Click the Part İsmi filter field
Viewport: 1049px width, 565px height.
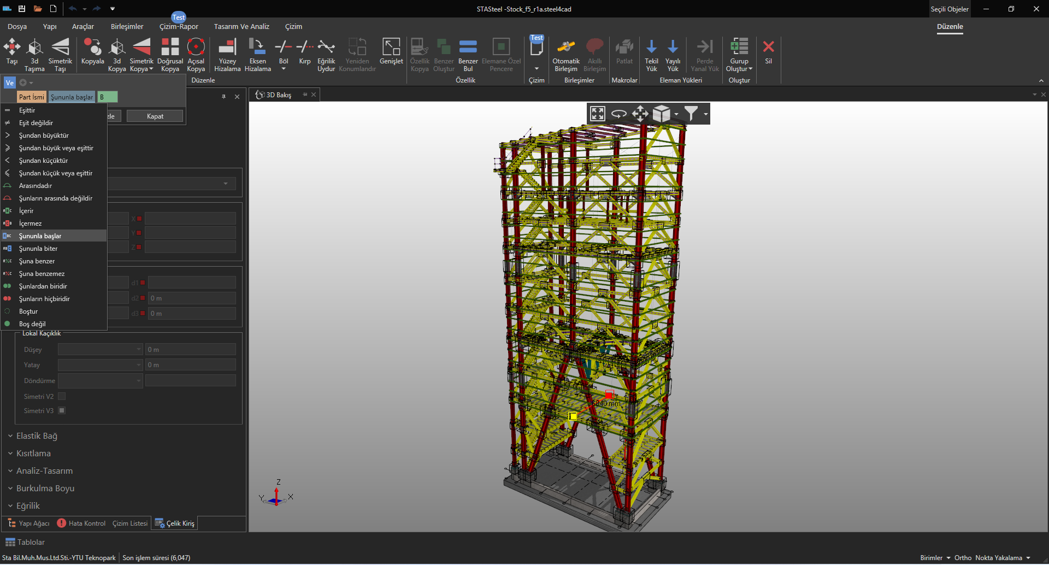pyautogui.click(x=32, y=97)
